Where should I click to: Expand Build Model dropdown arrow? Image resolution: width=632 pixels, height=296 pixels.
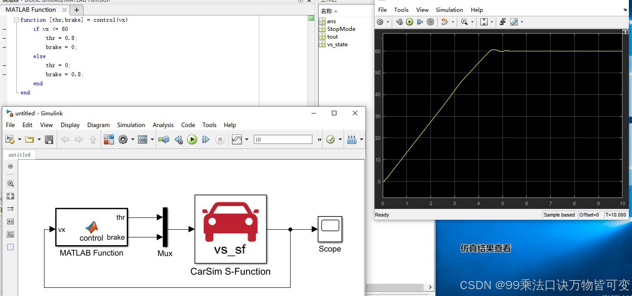click(x=361, y=140)
